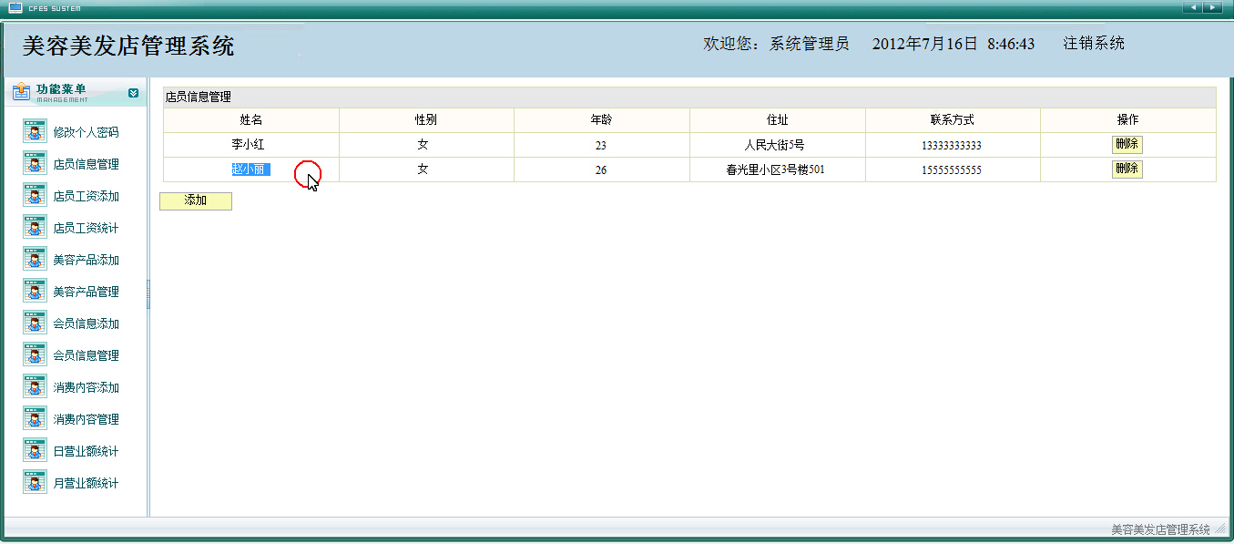Open 消费内容管理 menu link
The height and width of the screenshot is (544, 1234).
click(x=86, y=419)
